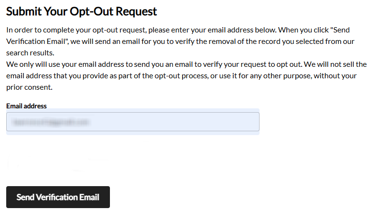Click the "Email address" field label
Image resolution: width=369 pixels, height=210 pixels.
[x=26, y=106]
